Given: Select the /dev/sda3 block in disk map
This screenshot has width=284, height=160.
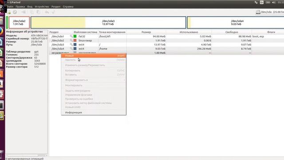Looking at the screenshot, I should coord(108,23).
